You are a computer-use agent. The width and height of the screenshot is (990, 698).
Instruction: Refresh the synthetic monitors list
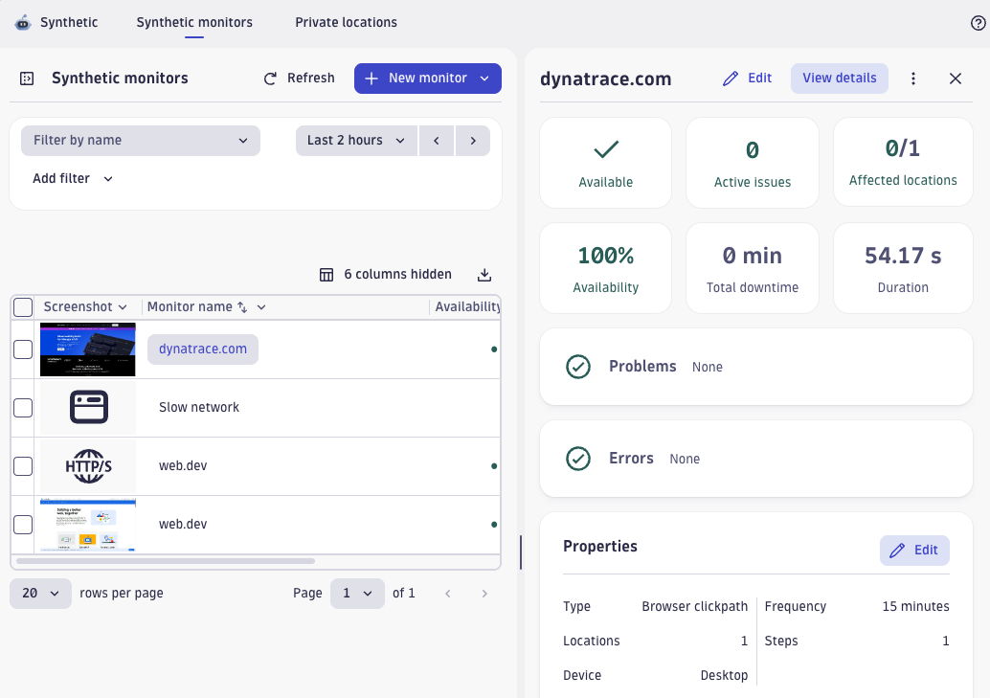pos(298,79)
